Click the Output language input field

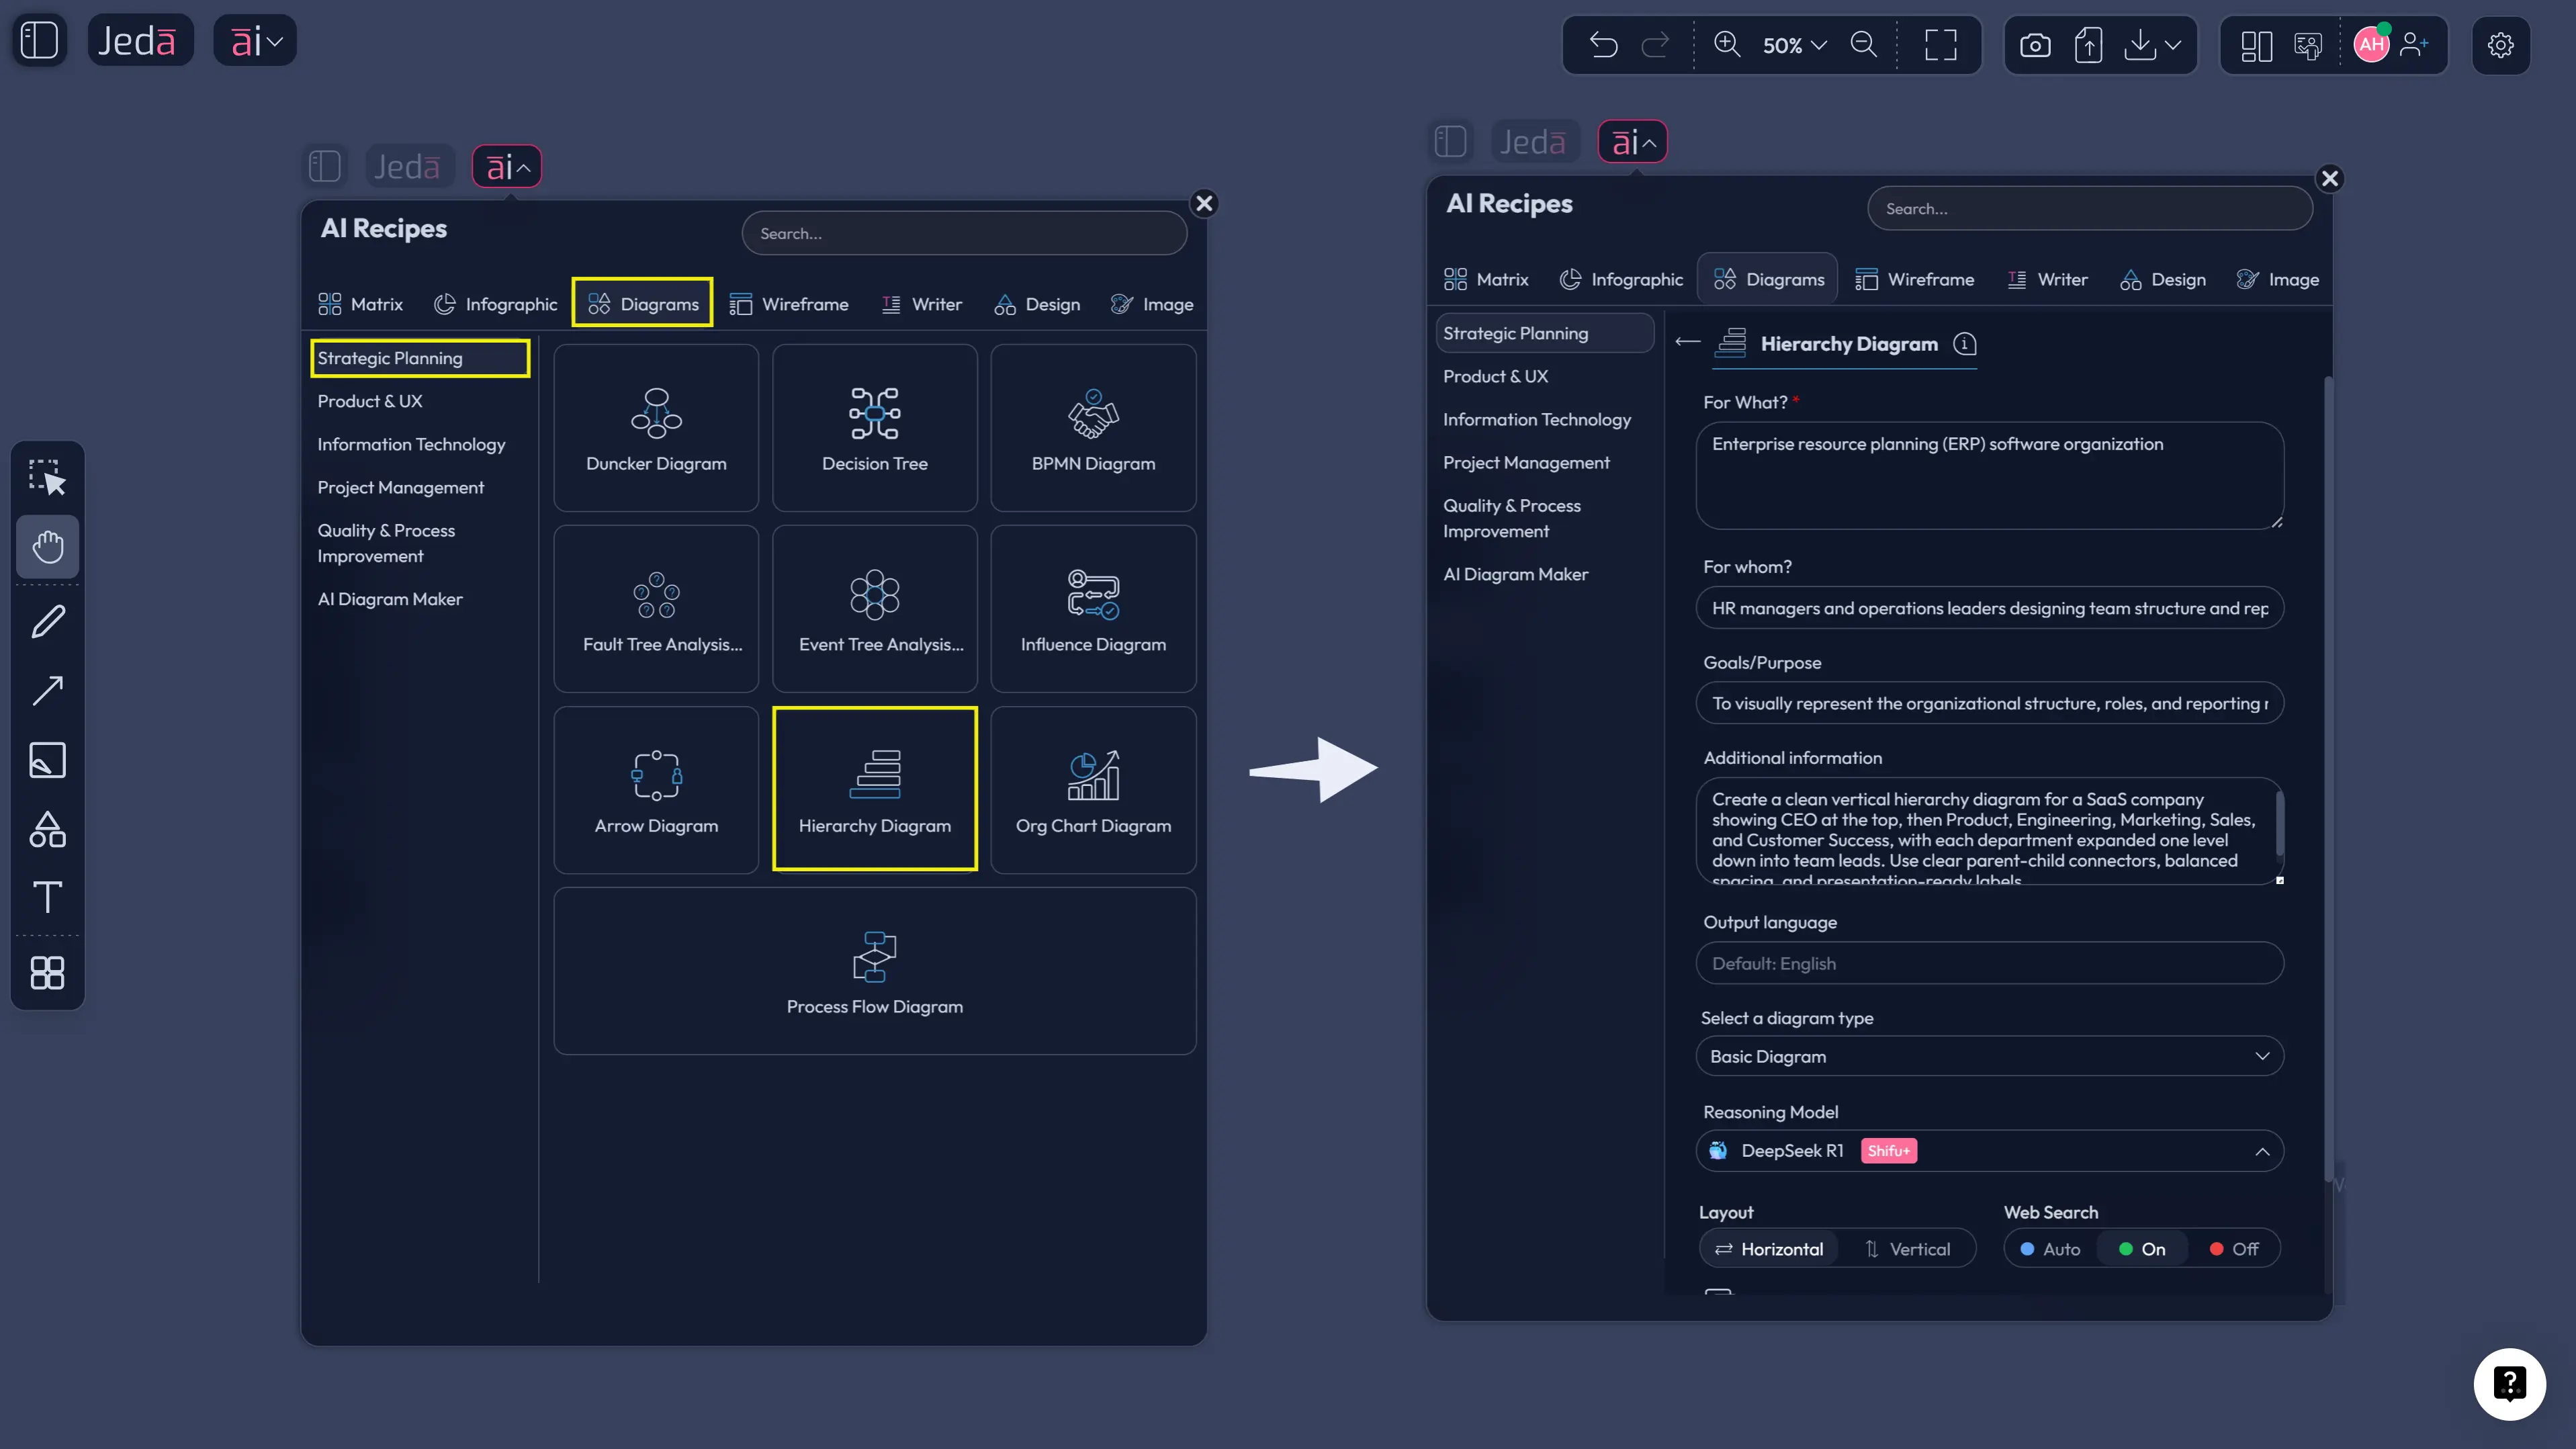[x=1989, y=963]
